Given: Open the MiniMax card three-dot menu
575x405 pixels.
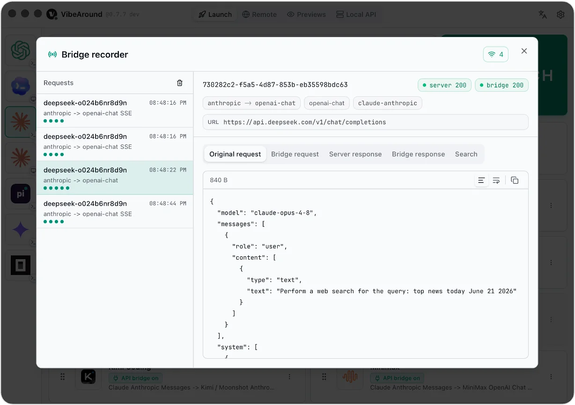Looking at the screenshot, I should click(552, 377).
